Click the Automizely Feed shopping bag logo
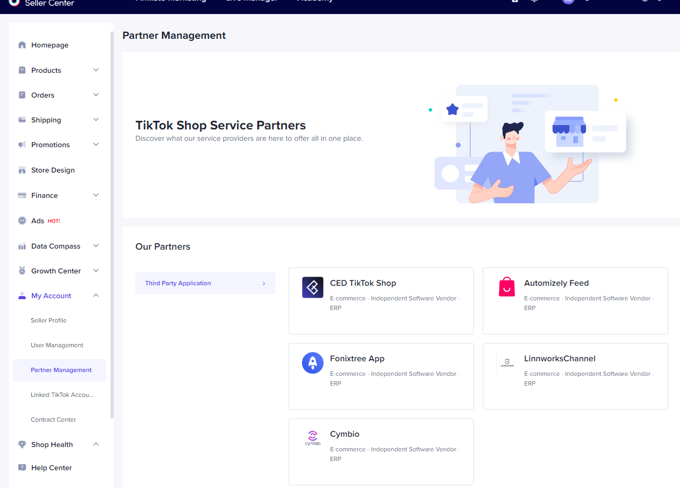This screenshot has height=488, width=680. [507, 287]
